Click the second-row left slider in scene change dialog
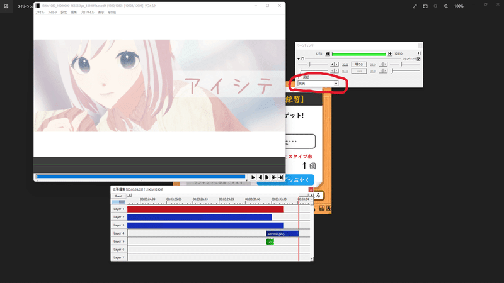This screenshot has height=283, width=504. click(312, 70)
